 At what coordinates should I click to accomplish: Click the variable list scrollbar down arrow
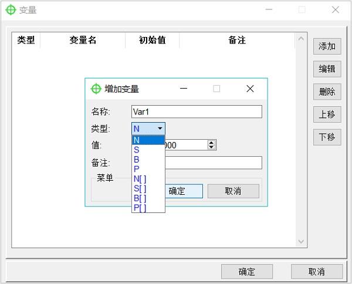pyautogui.click(x=302, y=242)
